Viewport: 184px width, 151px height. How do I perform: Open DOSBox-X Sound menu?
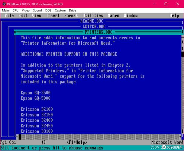tap(37, 11)
